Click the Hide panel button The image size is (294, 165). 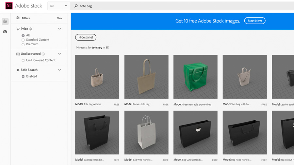[x=86, y=37]
